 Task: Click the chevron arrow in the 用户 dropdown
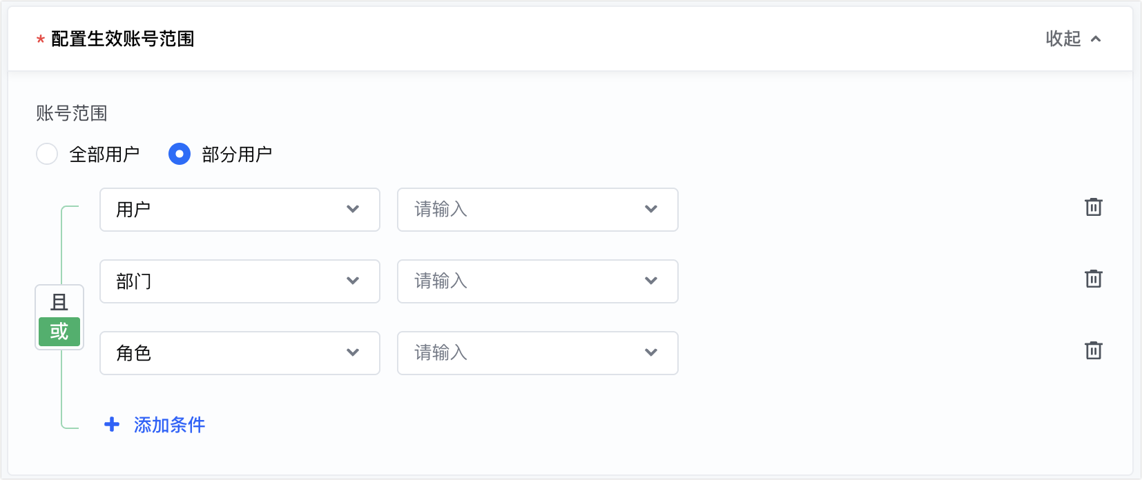point(353,209)
